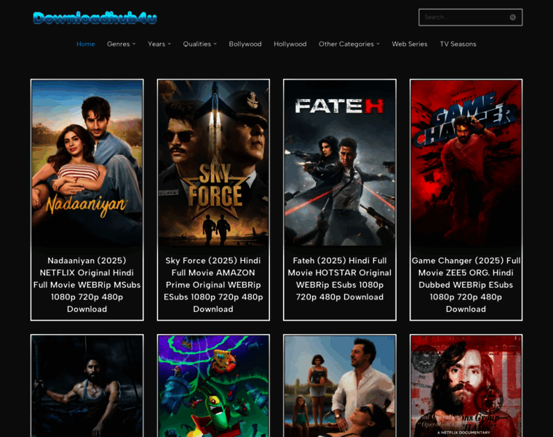The width and height of the screenshot is (553, 437).
Task: Click the search magnifier icon
Action: 512,17
